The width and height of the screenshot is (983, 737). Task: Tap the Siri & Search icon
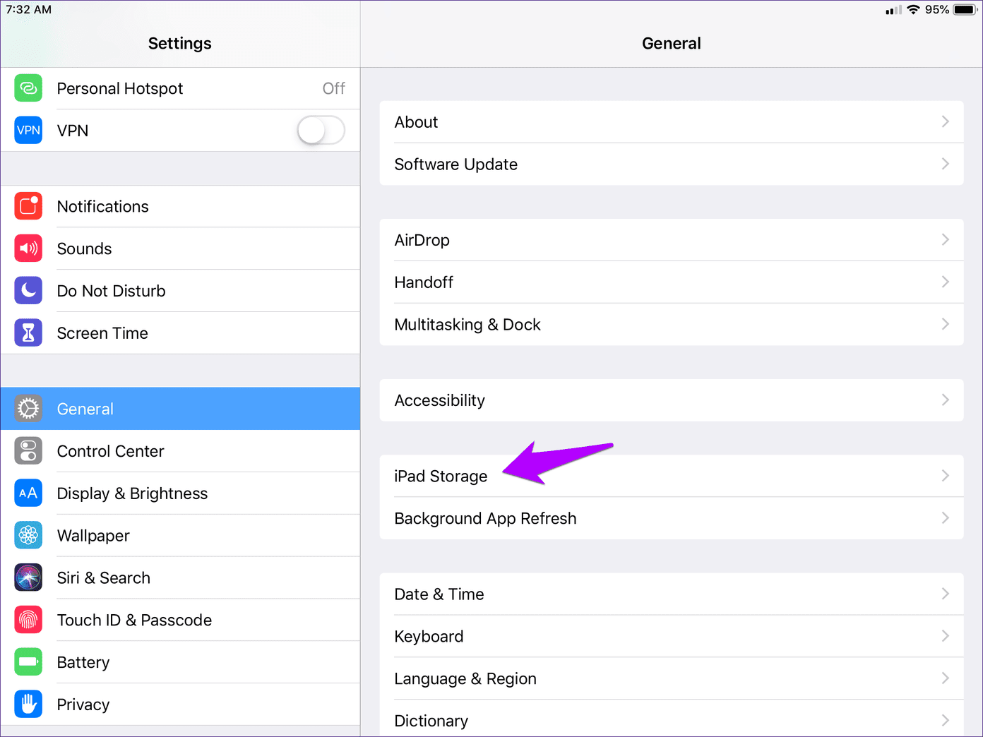click(x=28, y=577)
